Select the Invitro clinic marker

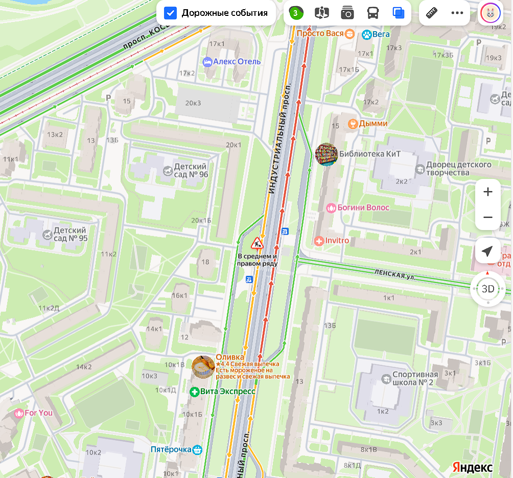pyautogui.click(x=319, y=241)
